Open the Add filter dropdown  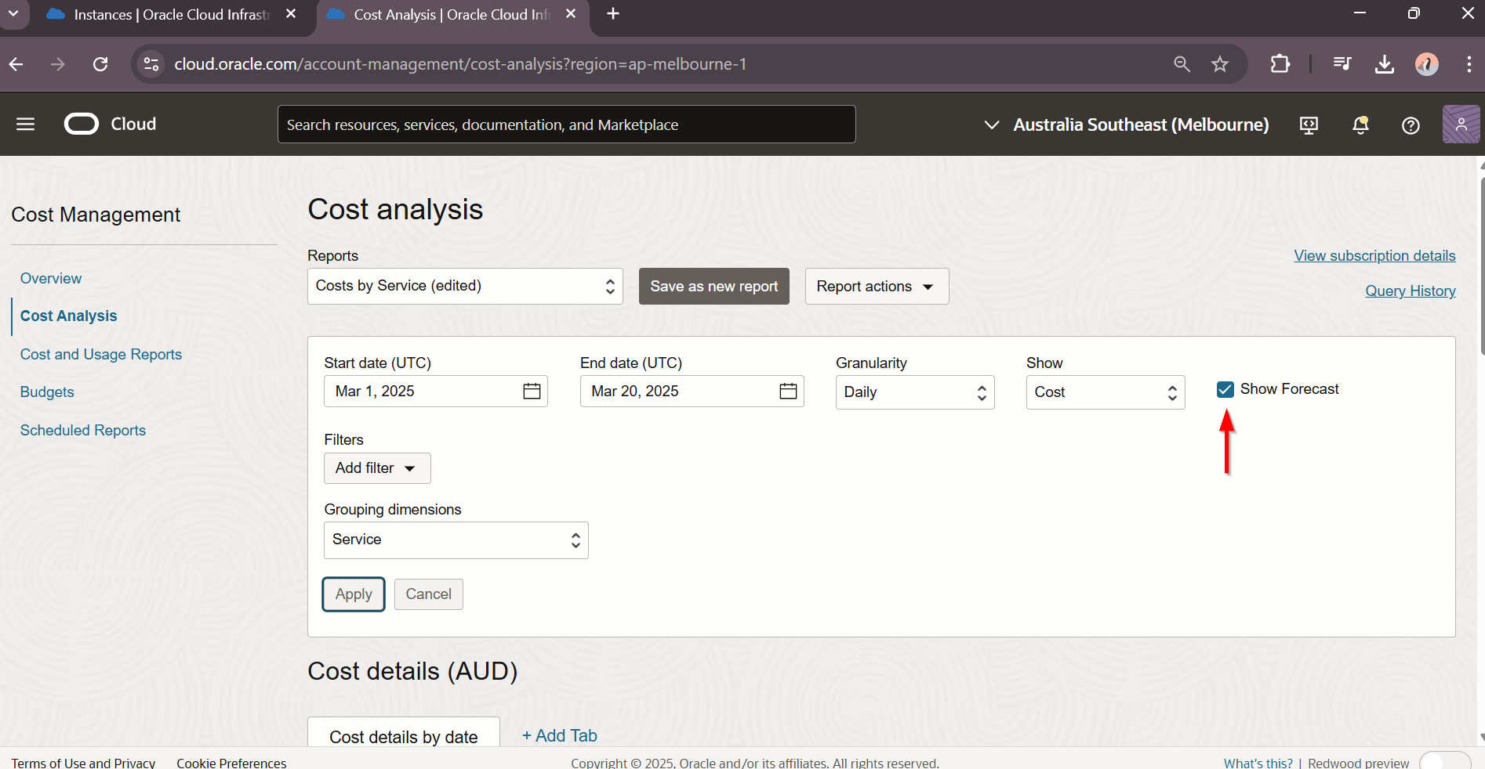click(x=376, y=468)
